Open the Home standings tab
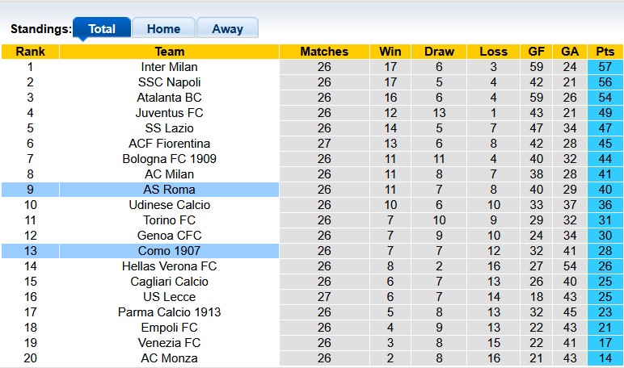 coord(163,28)
